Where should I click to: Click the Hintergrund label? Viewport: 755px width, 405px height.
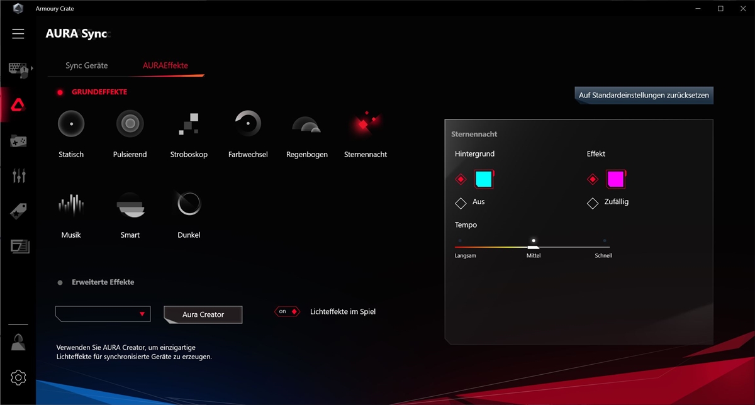(475, 154)
